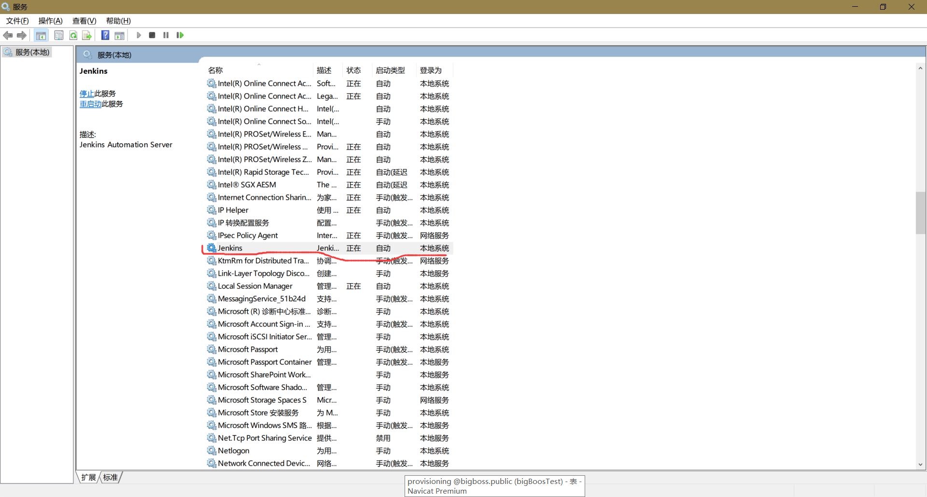Open the 查看(V) menu
The width and height of the screenshot is (927, 497).
click(84, 21)
